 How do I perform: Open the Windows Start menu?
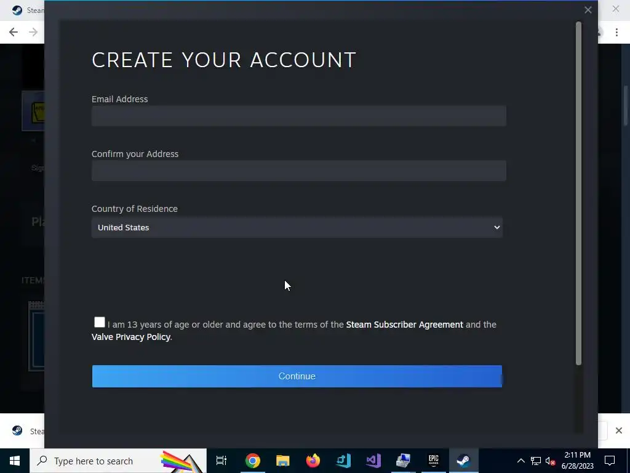(x=15, y=461)
